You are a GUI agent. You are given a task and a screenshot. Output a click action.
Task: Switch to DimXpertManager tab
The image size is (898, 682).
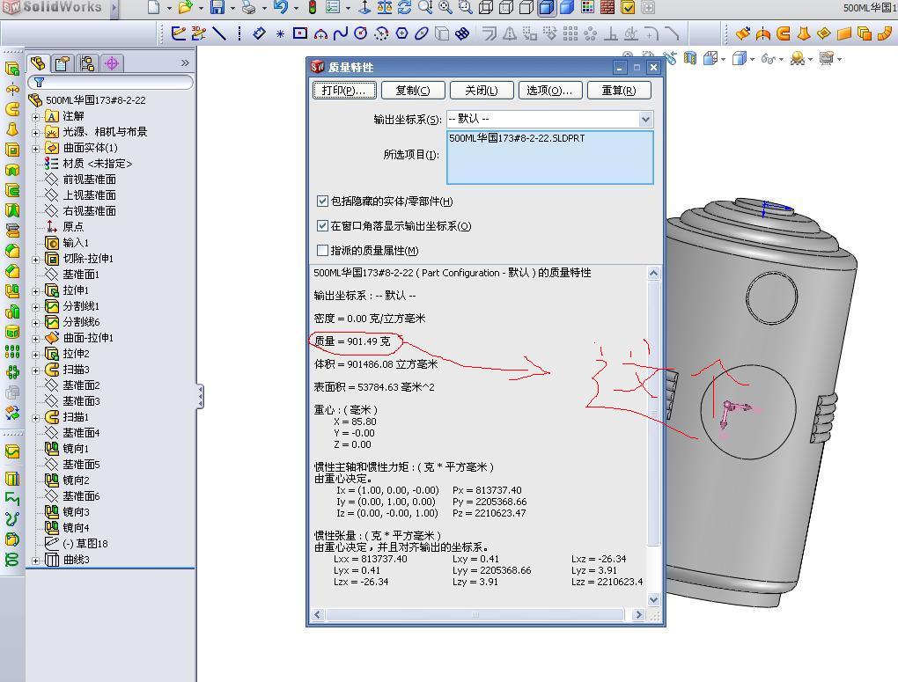(112, 63)
